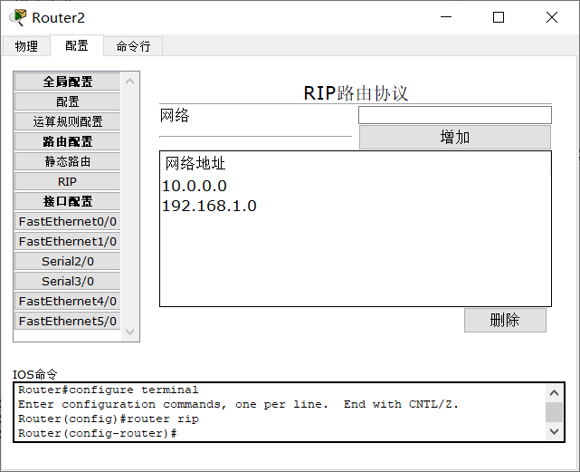Screen dimensions: 580x472
Task: Open 静态路由 settings
Action: coord(68,161)
